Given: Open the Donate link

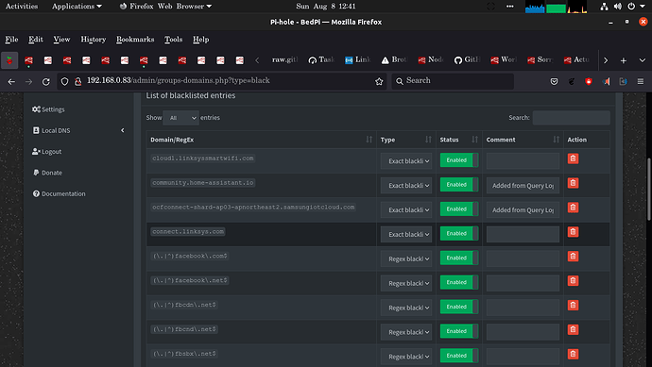Looking at the screenshot, I should (x=47, y=173).
